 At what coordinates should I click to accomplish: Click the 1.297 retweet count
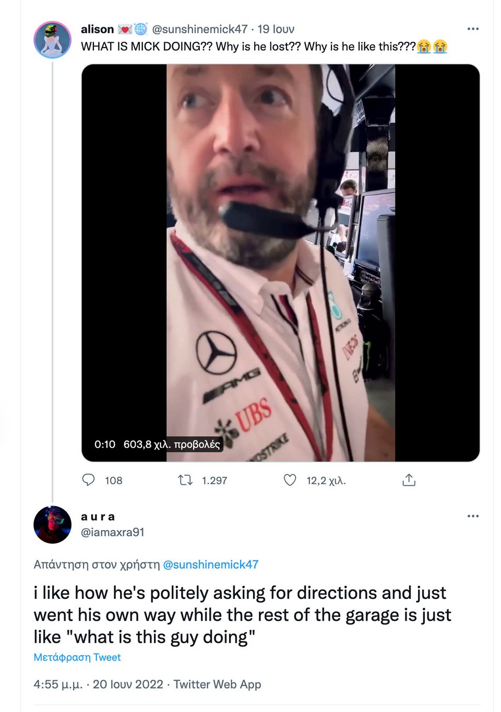(x=214, y=481)
